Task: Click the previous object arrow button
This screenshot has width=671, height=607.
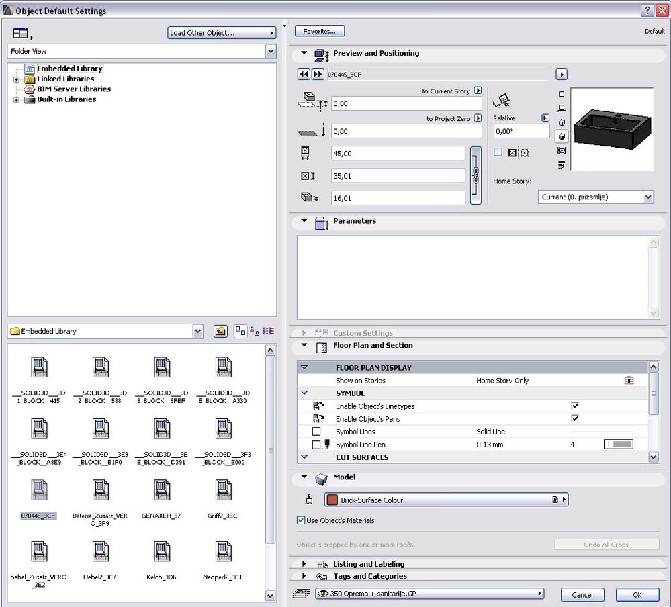Action: [x=304, y=75]
